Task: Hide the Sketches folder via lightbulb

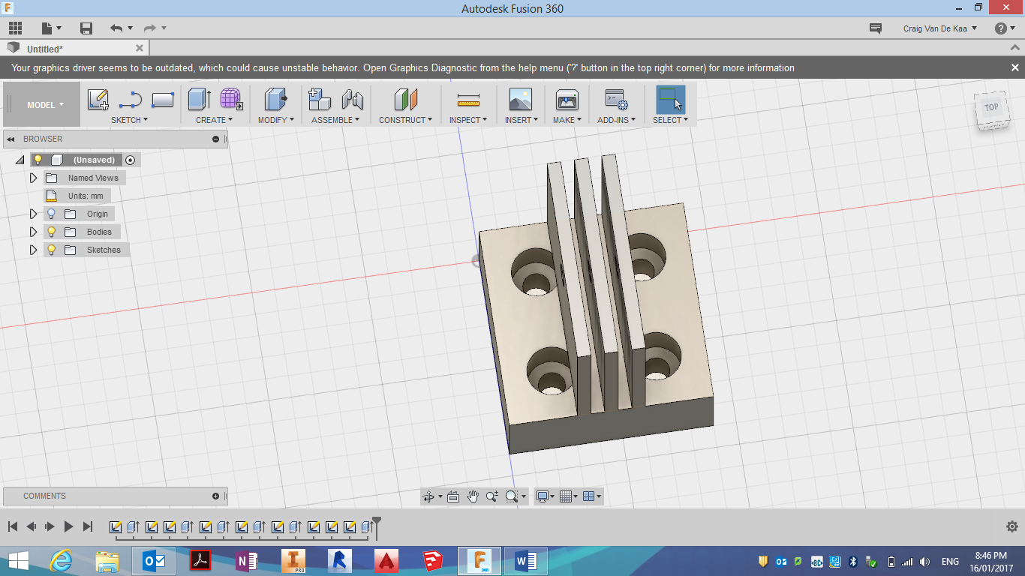Action: [x=51, y=250]
